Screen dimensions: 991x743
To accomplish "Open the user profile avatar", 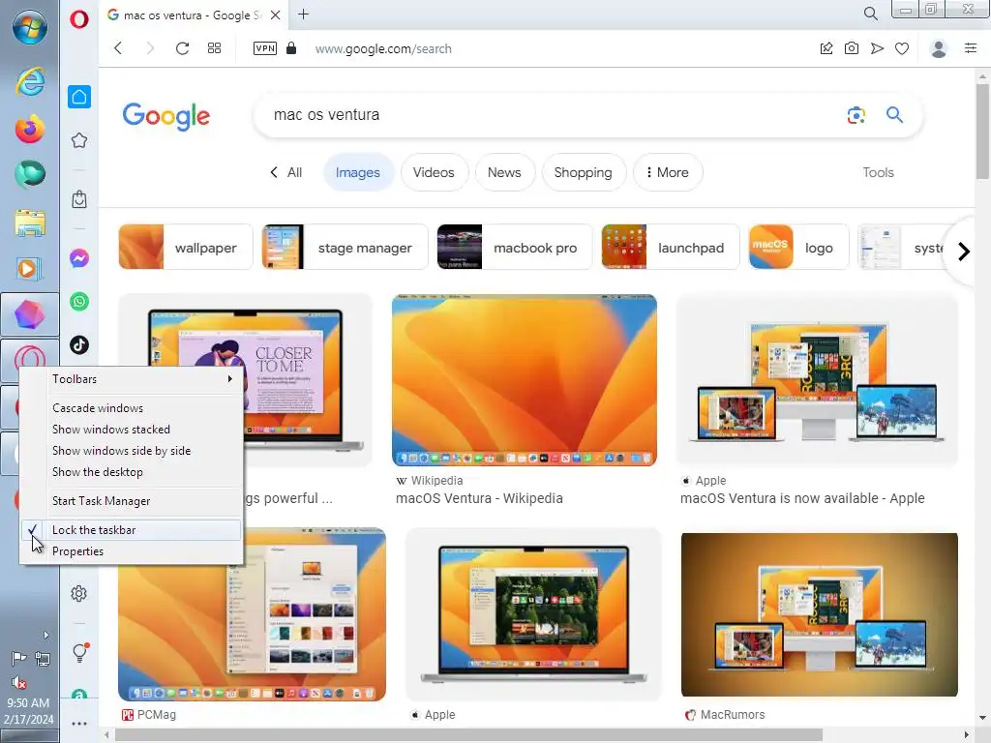I will click(939, 48).
